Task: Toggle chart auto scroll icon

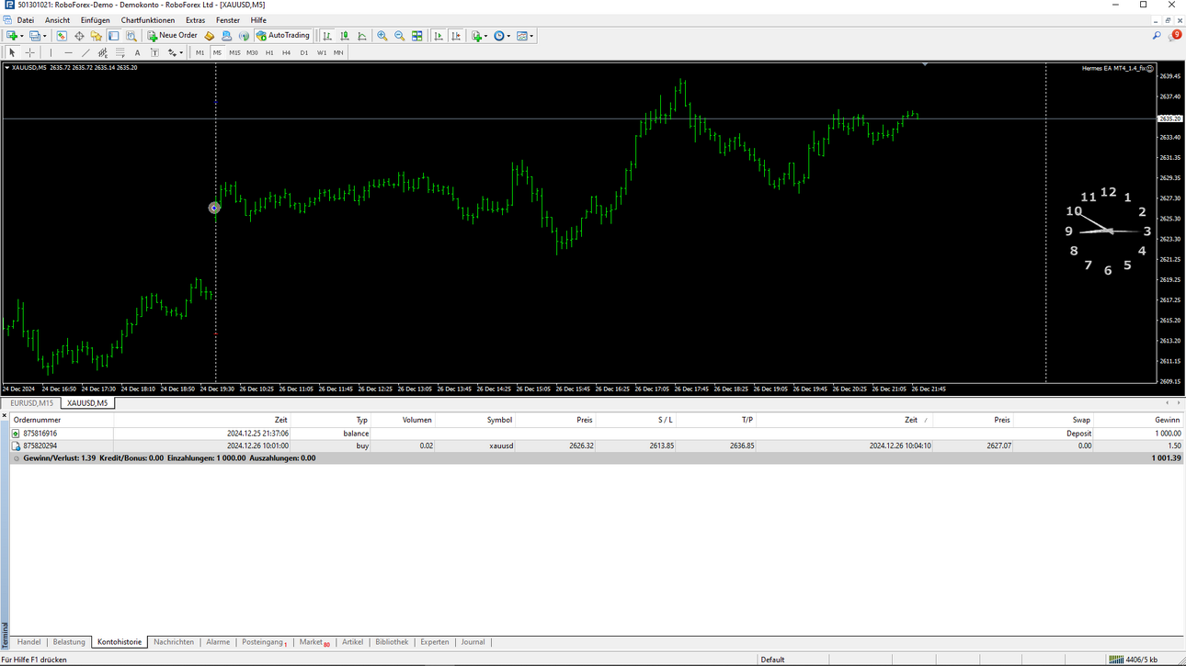Action: [439, 36]
